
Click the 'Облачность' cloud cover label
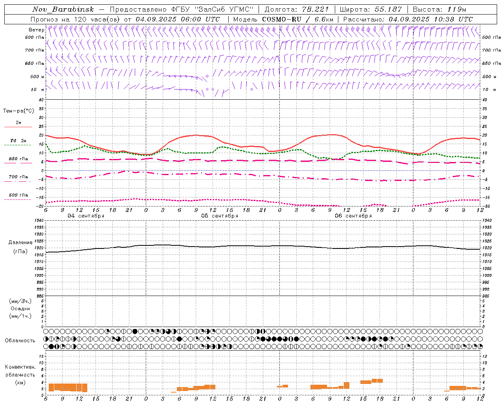(x=20, y=340)
